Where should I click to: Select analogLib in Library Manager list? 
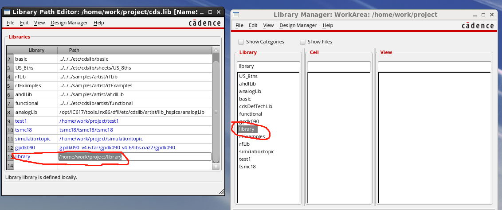250,91
